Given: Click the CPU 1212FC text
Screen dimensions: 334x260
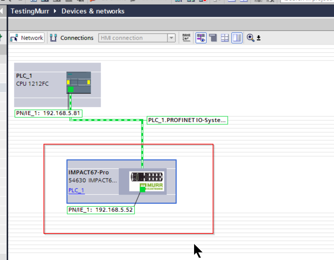Looking at the screenshot, I should pos(32,84).
